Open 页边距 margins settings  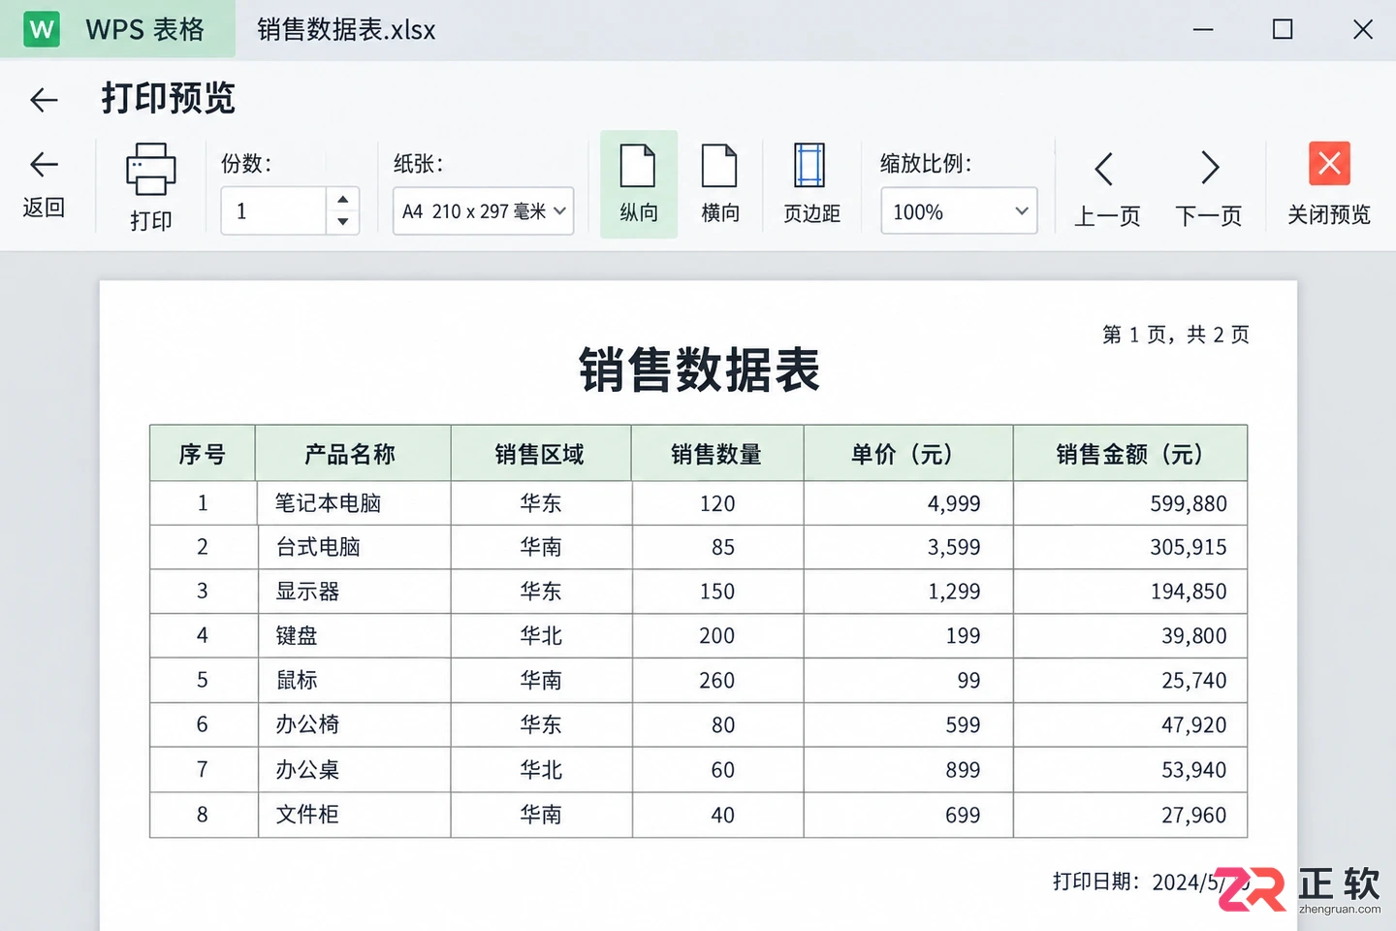click(811, 184)
